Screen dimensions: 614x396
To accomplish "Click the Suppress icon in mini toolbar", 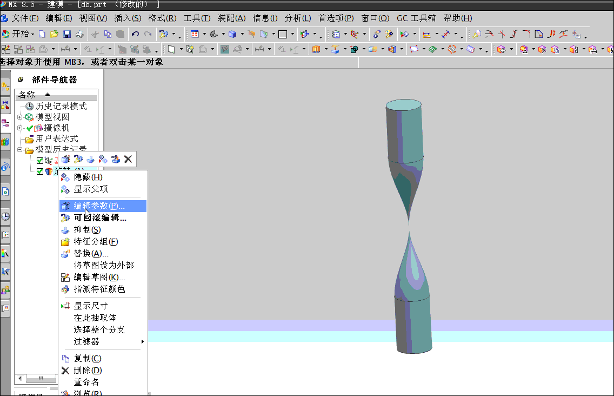I will 90,159.
